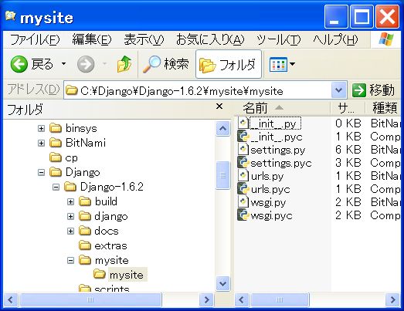Image resolution: width=404 pixels, height=311 pixels.
Task: Expand the docs folder node
Action: point(70,231)
